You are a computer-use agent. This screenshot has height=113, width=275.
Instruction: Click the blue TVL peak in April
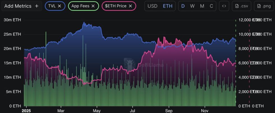[x=84, y=23]
